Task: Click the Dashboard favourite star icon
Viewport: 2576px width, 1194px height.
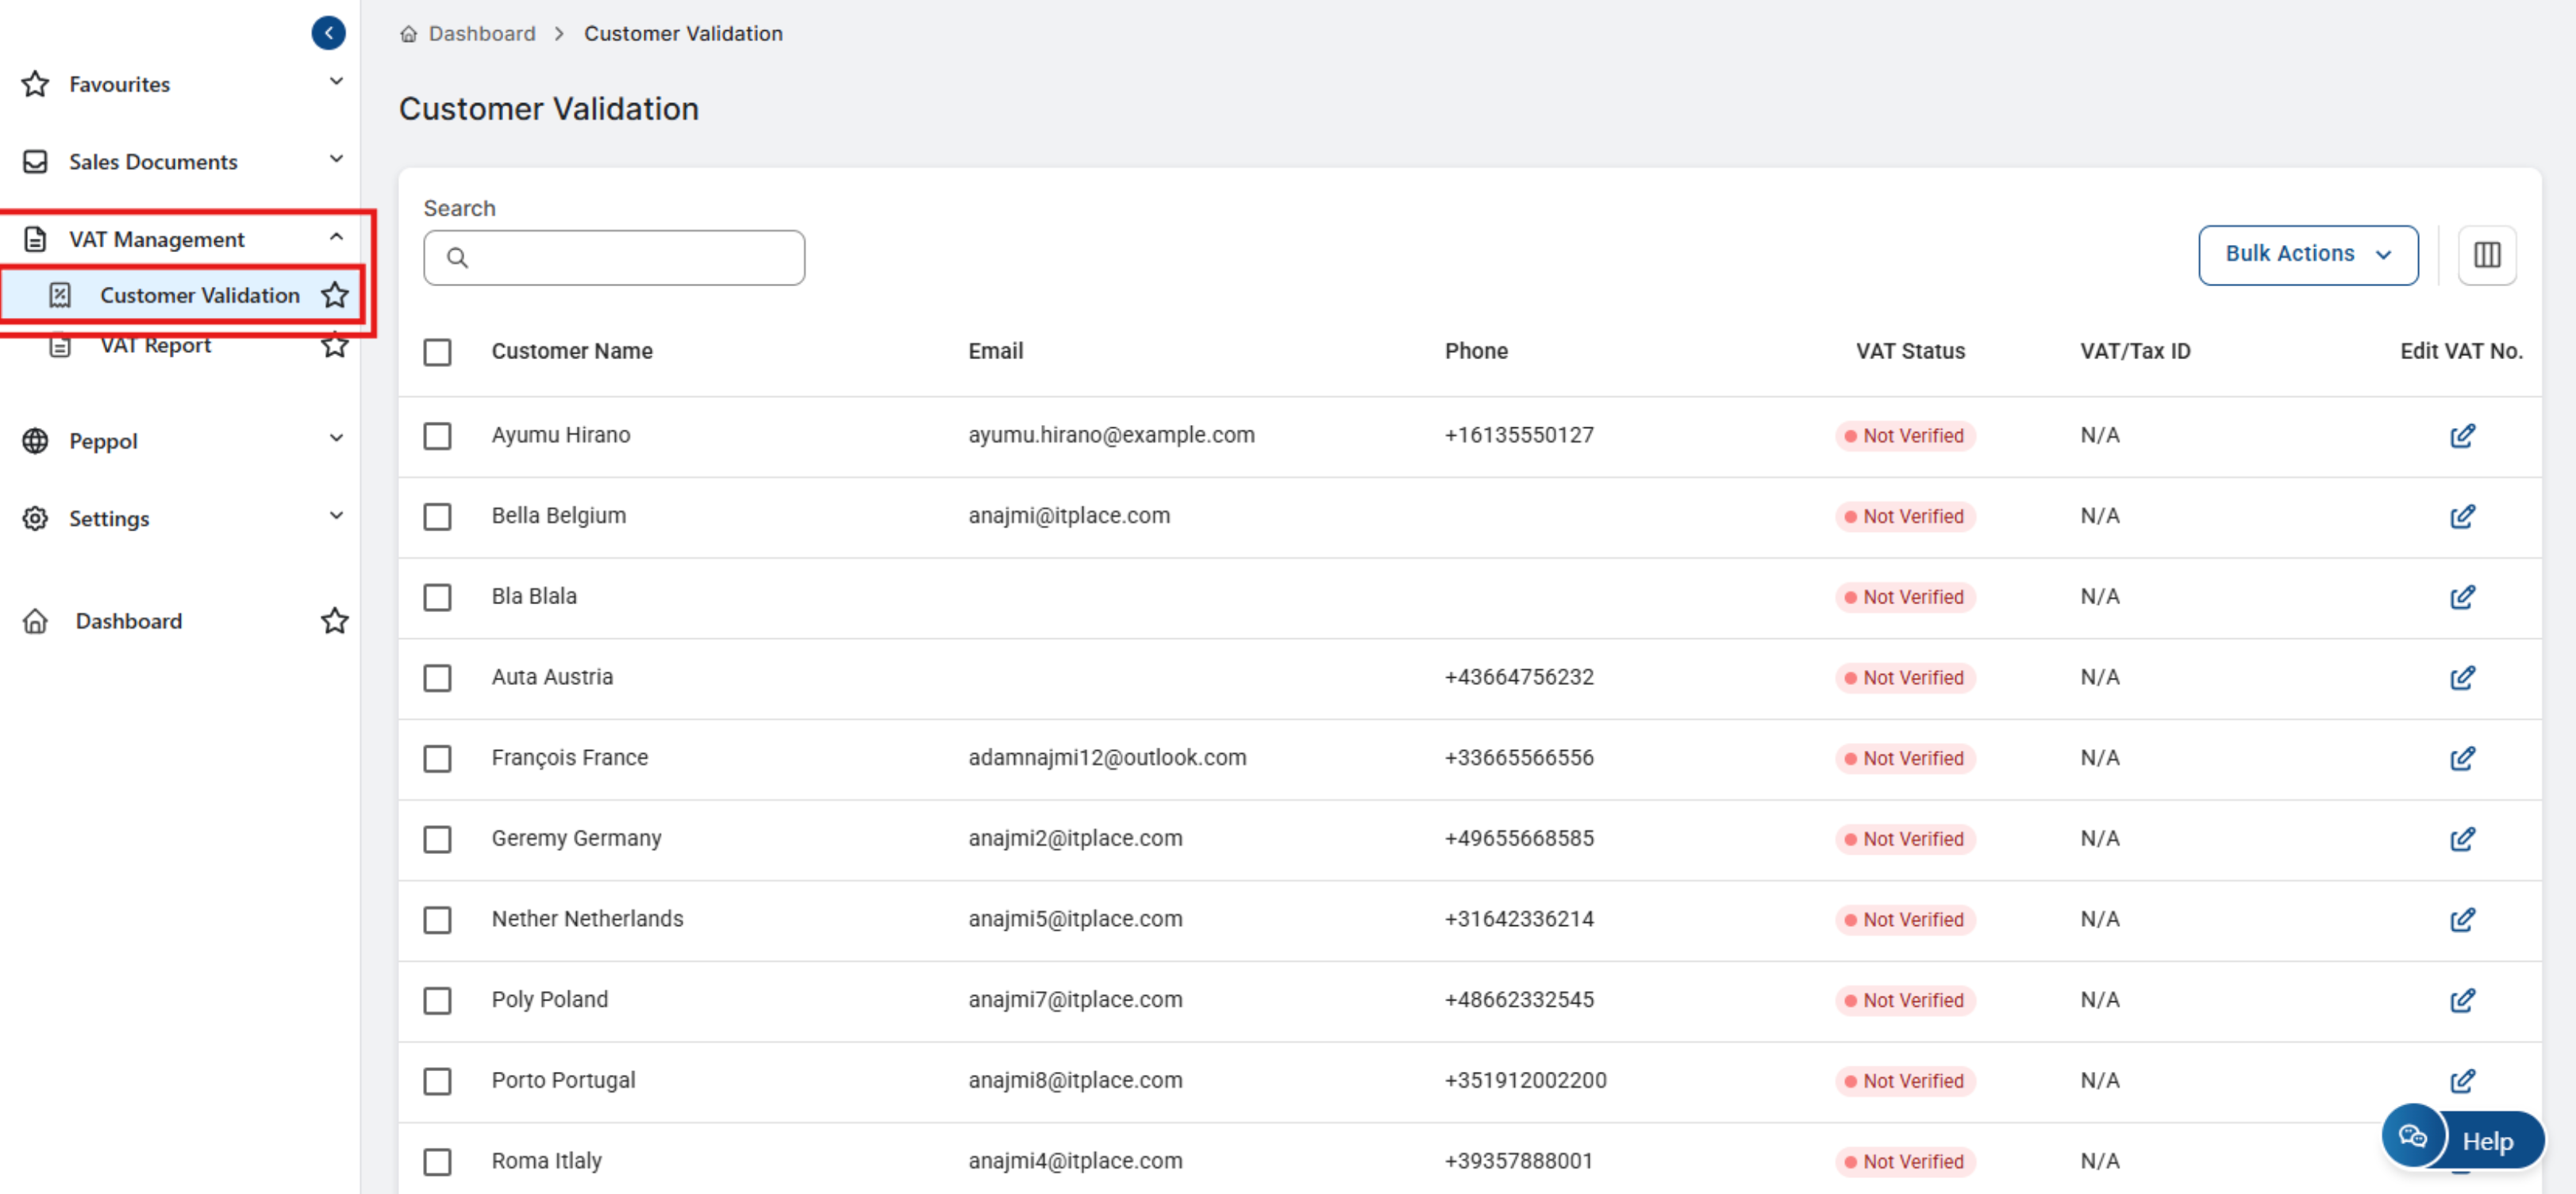Action: [334, 622]
